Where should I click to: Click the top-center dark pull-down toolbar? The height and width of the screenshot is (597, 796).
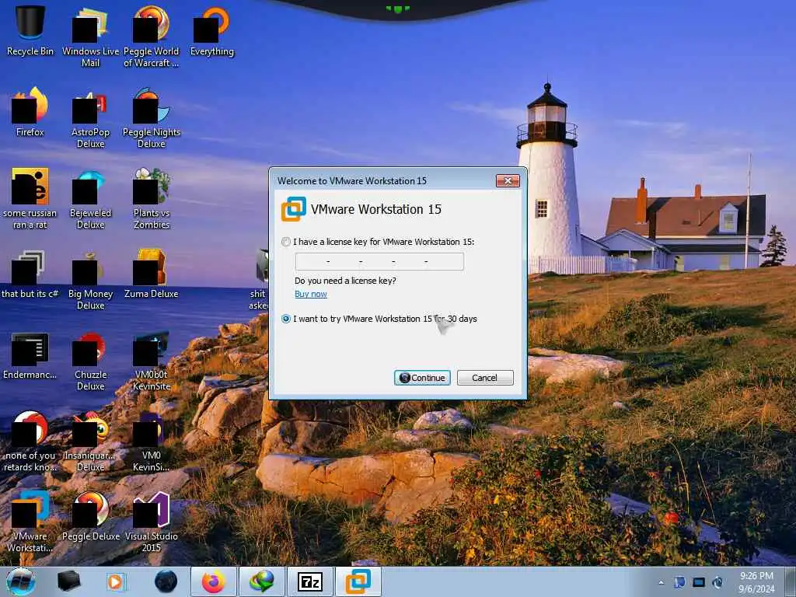(x=397, y=9)
